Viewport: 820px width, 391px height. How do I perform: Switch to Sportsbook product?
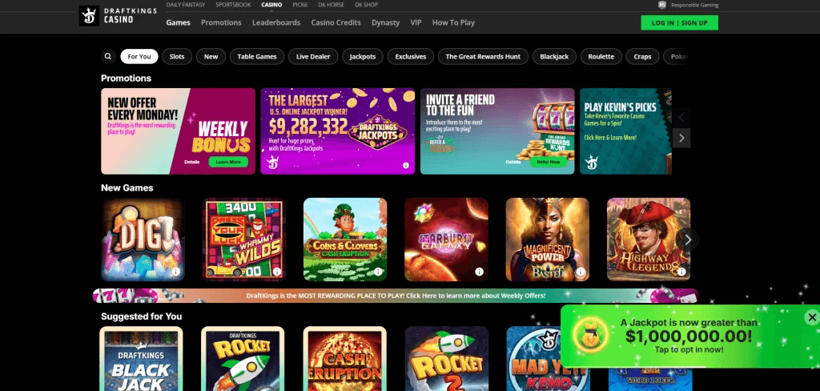(233, 5)
